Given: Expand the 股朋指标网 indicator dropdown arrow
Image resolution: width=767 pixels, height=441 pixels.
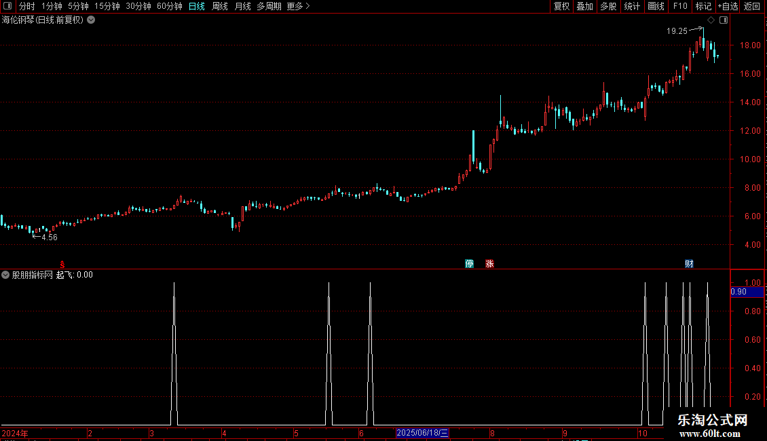Looking at the screenshot, I should [x=5, y=275].
